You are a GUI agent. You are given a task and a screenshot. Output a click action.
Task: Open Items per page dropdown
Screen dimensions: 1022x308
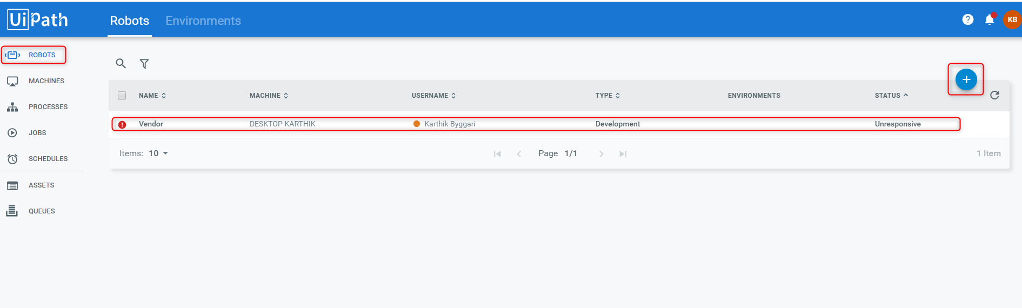coord(159,153)
